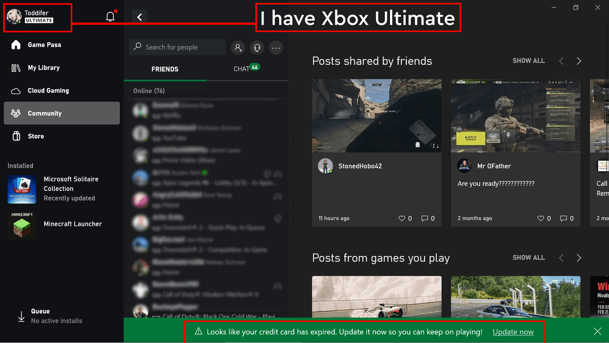The width and height of the screenshot is (609, 343).
Task: Previous friends' posts arrow
Action: click(561, 61)
